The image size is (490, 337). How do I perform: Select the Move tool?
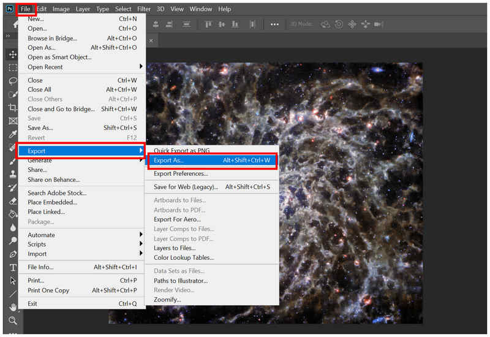click(12, 55)
